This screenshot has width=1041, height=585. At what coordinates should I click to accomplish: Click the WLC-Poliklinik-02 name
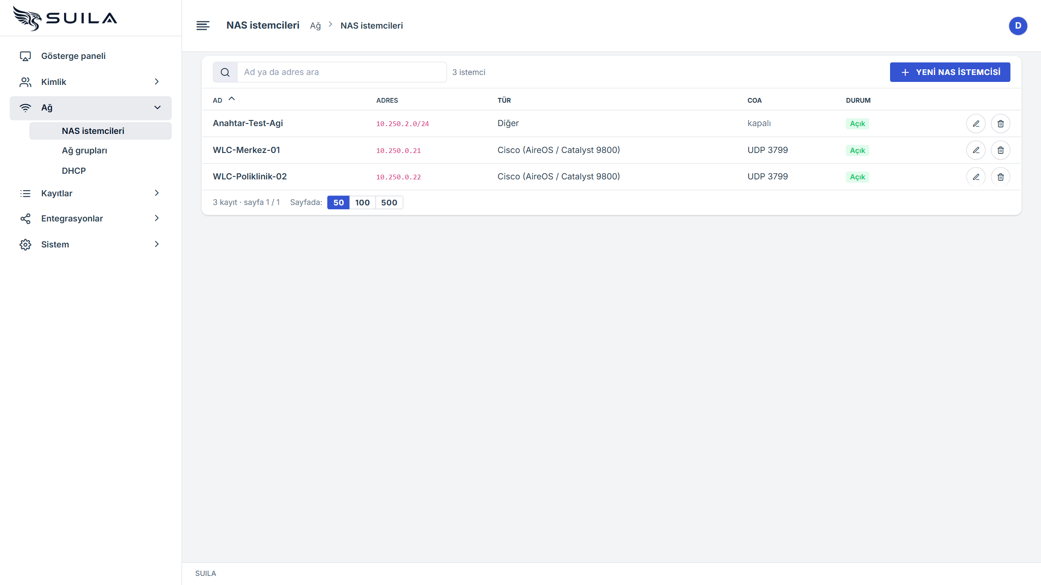[250, 176]
